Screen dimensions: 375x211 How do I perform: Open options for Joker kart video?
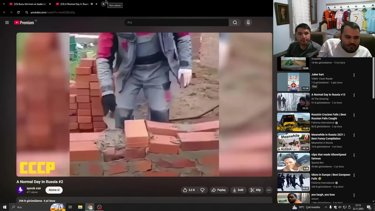click(354, 75)
